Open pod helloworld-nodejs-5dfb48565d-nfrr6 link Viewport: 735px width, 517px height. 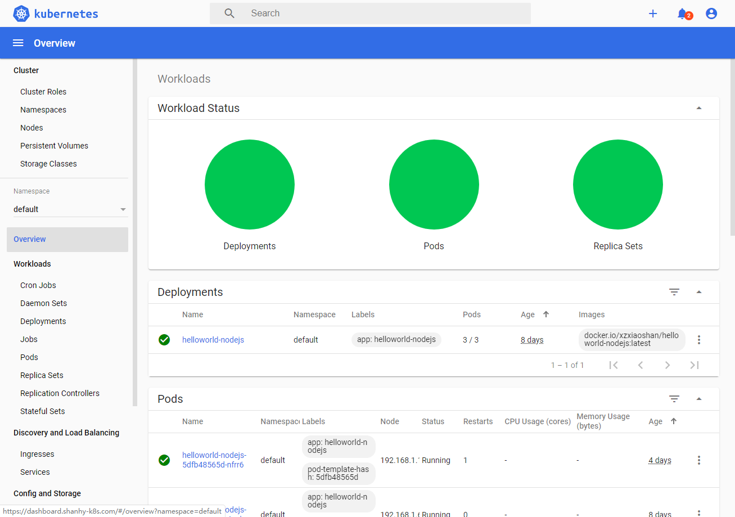pyautogui.click(x=214, y=460)
